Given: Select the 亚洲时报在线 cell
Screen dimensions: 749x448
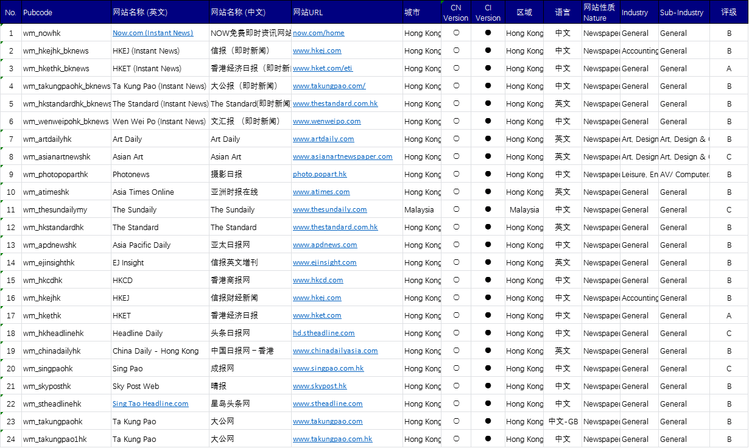Looking at the screenshot, I should coord(250,192).
